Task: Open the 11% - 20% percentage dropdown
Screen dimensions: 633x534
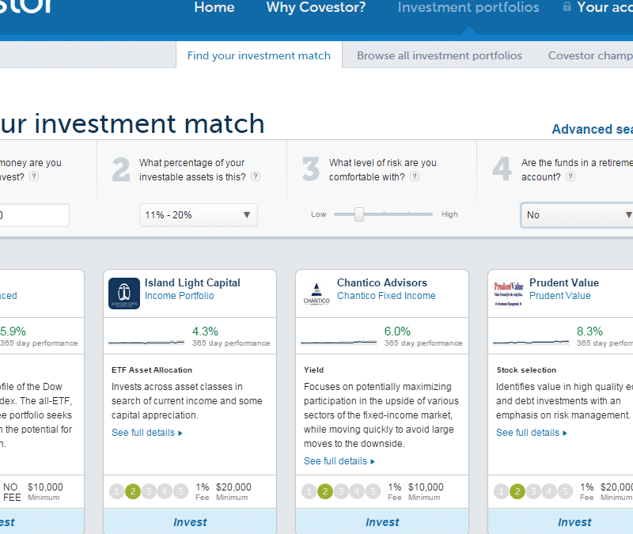Action: pyautogui.click(x=199, y=214)
